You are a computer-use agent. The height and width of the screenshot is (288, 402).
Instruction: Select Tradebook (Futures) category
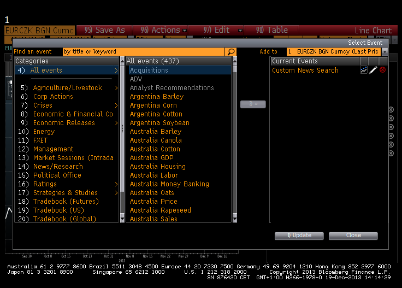66,202
